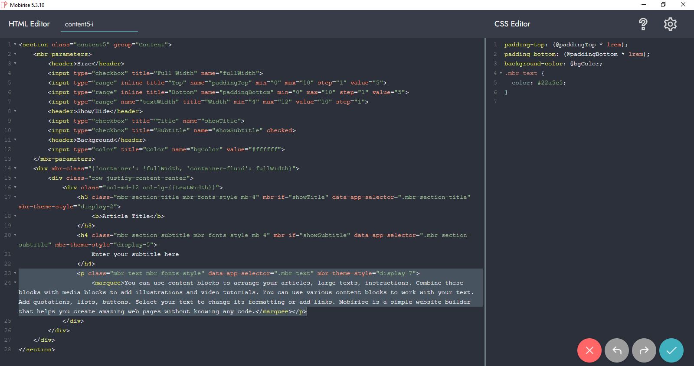Click the closing section tag on line 28
694x366 pixels.
coord(37,350)
